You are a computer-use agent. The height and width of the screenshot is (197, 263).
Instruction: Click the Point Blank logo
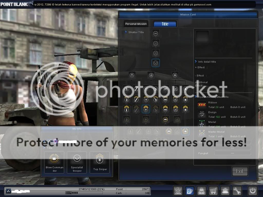[x=16, y=4]
